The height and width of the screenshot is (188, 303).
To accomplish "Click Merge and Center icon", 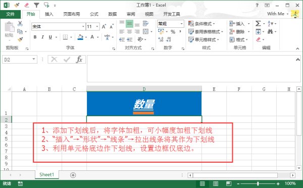I will pyautogui.click(x=145, y=31).
